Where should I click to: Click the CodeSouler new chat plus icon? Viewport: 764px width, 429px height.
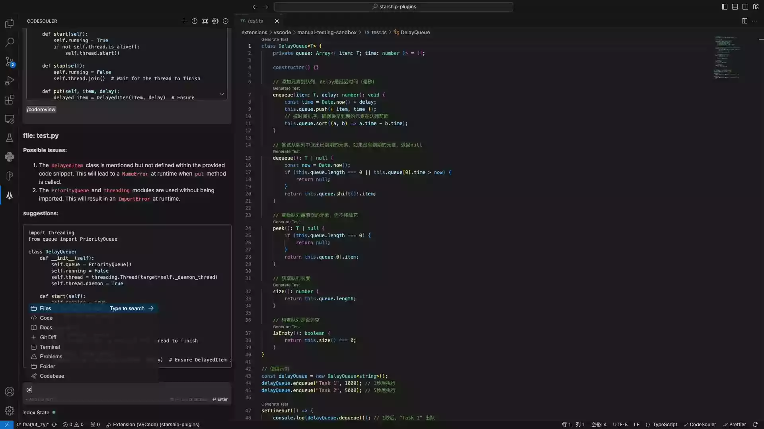point(184,21)
